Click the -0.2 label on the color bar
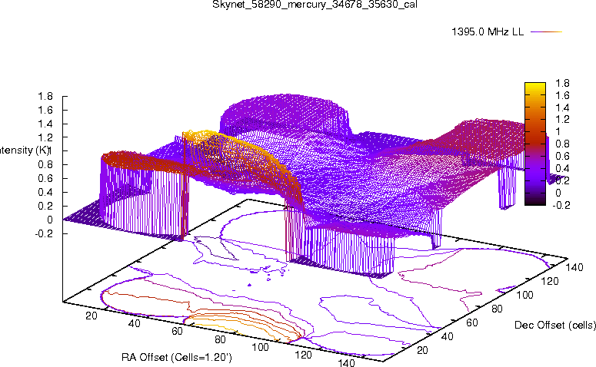The width and height of the screenshot is (596, 367). click(561, 205)
